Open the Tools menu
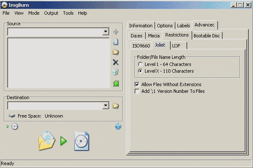The width and height of the screenshot is (253, 168). pos(68,13)
